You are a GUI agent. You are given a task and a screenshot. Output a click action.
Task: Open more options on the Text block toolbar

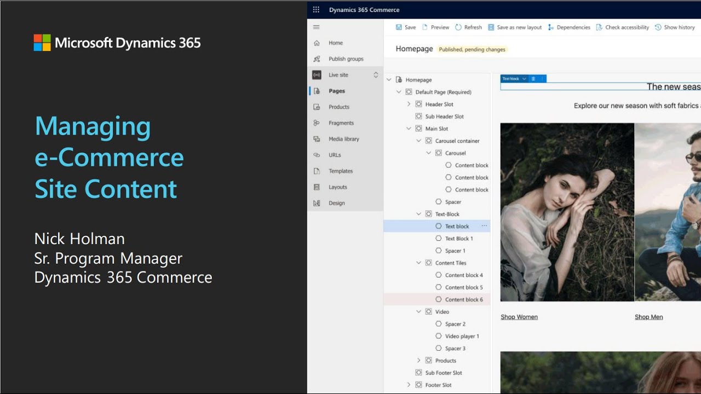click(x=542, y=79)
